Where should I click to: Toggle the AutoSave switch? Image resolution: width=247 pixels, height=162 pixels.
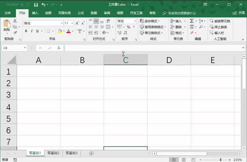(25, 4)
